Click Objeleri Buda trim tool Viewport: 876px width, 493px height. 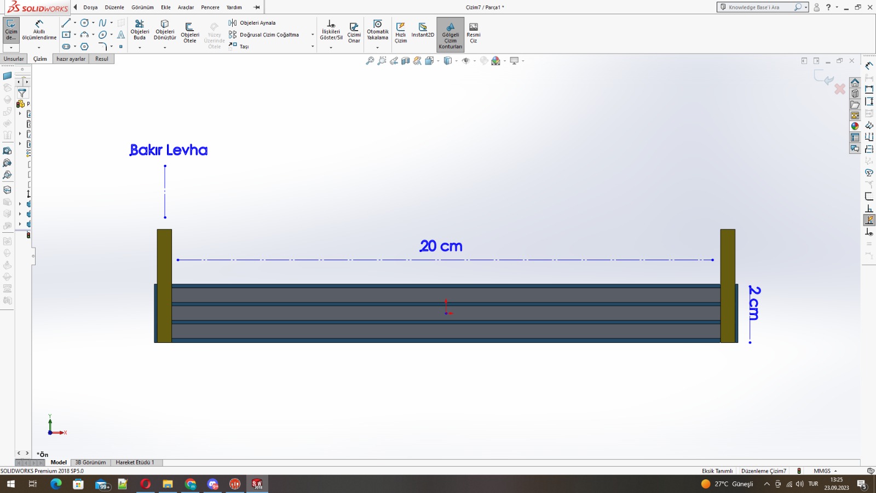coord(140,30)
